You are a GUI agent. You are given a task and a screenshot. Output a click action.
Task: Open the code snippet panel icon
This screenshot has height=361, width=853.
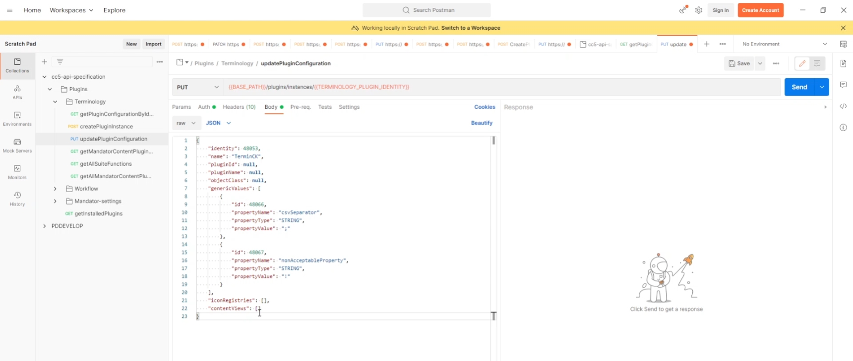[x=843, y=106]
